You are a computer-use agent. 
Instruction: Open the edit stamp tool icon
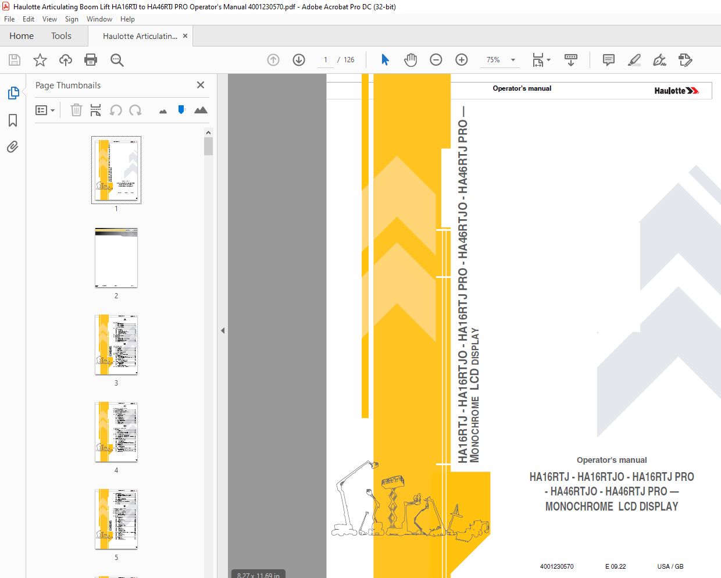(x=686, y=60)
